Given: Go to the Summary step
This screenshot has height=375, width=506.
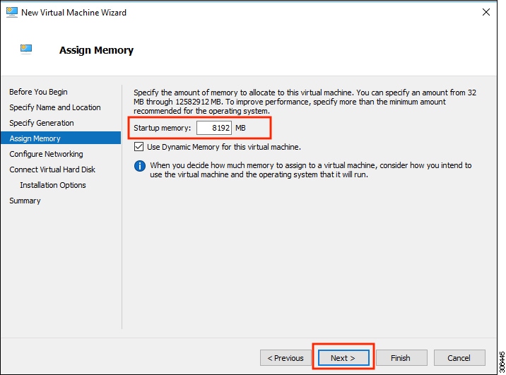Looking at the screenshot, I should [x=25, y=201].
